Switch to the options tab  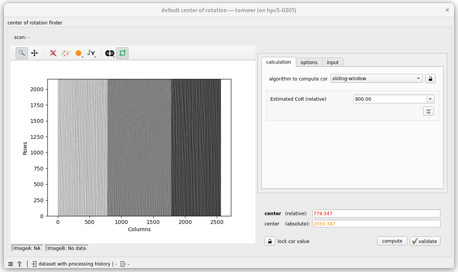click(309, 62)
